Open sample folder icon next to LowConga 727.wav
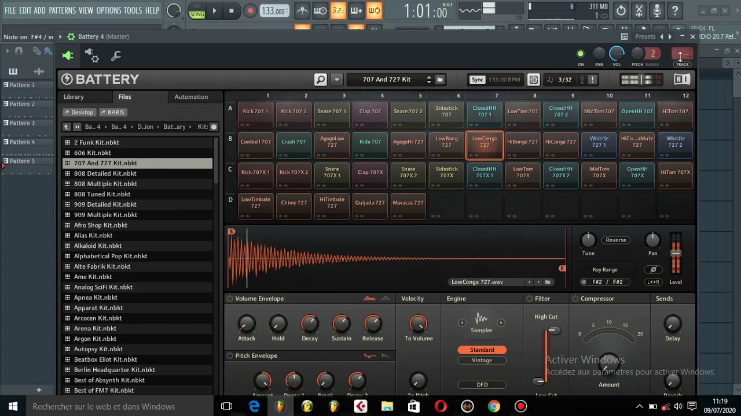741x416 pixels. pyautogui.click(x=548, y=282)
